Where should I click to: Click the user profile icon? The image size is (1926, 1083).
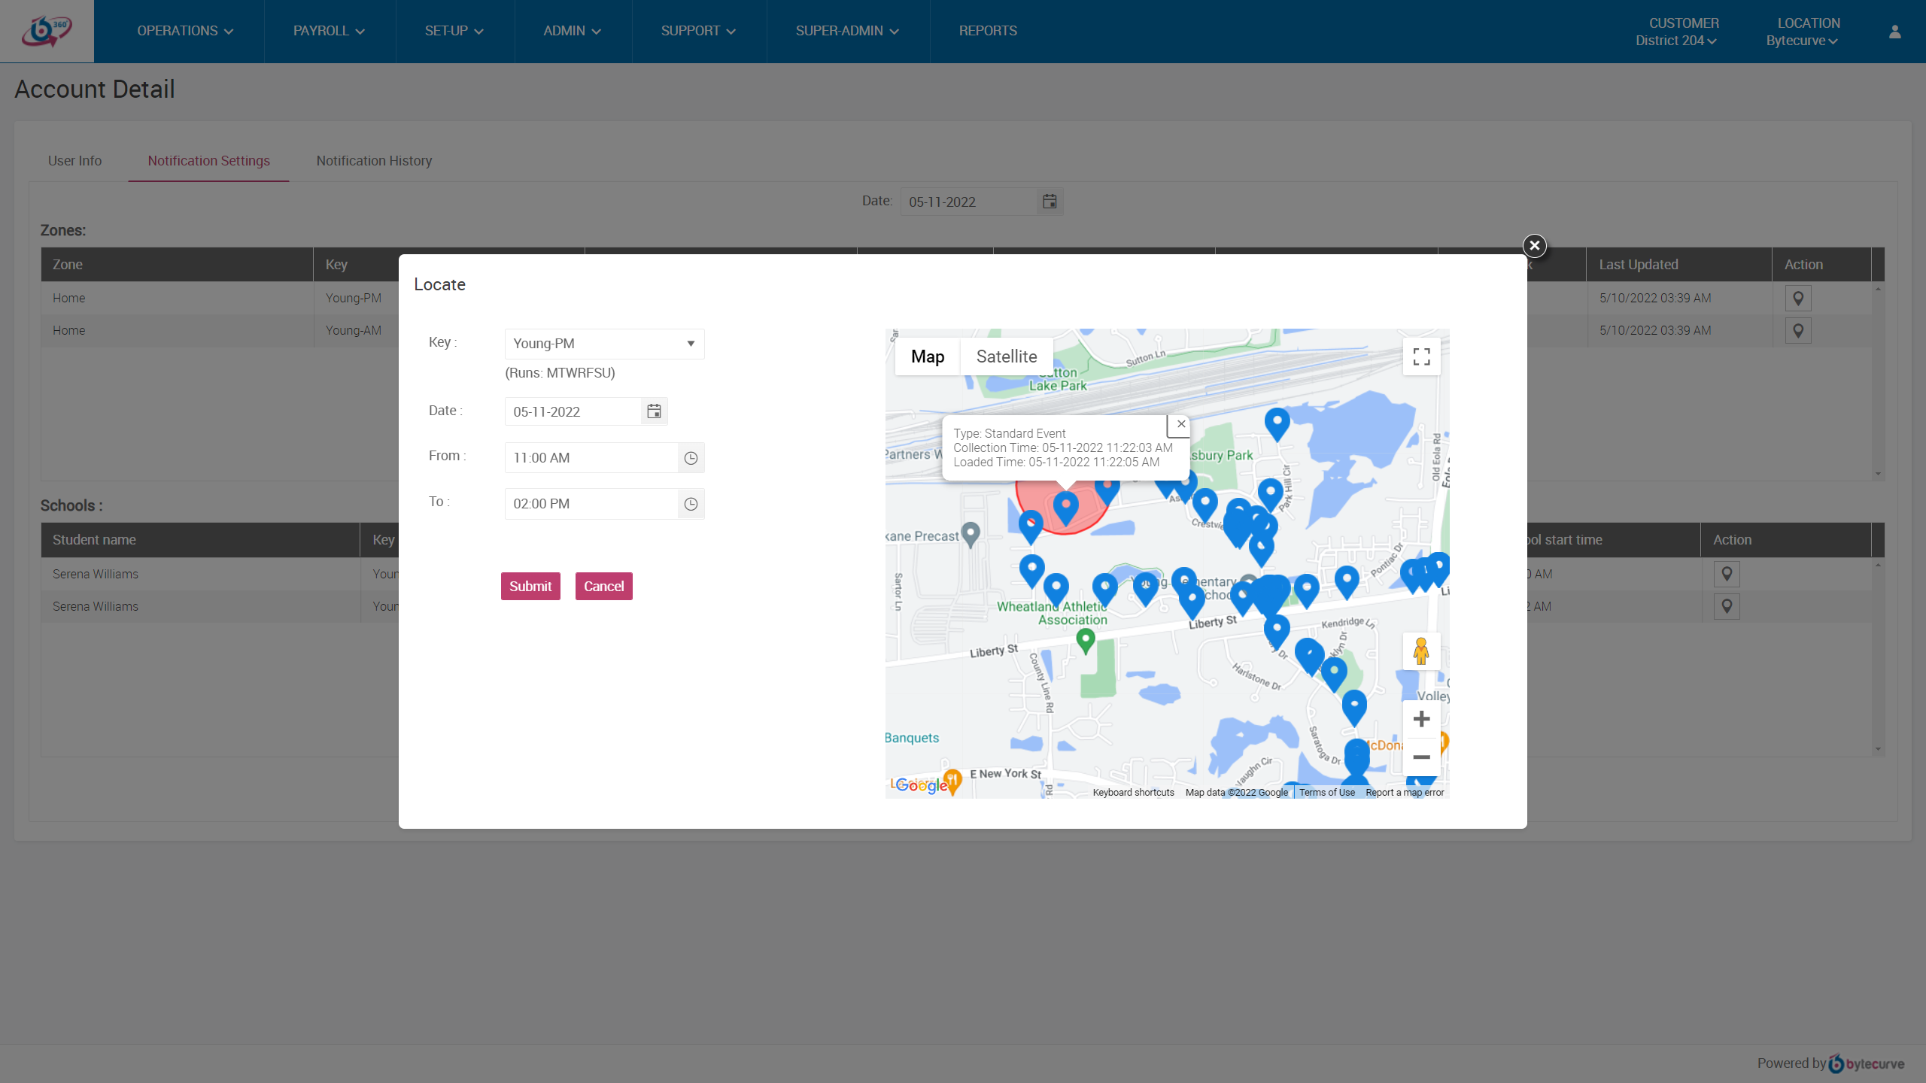(x=1894, y=32)
